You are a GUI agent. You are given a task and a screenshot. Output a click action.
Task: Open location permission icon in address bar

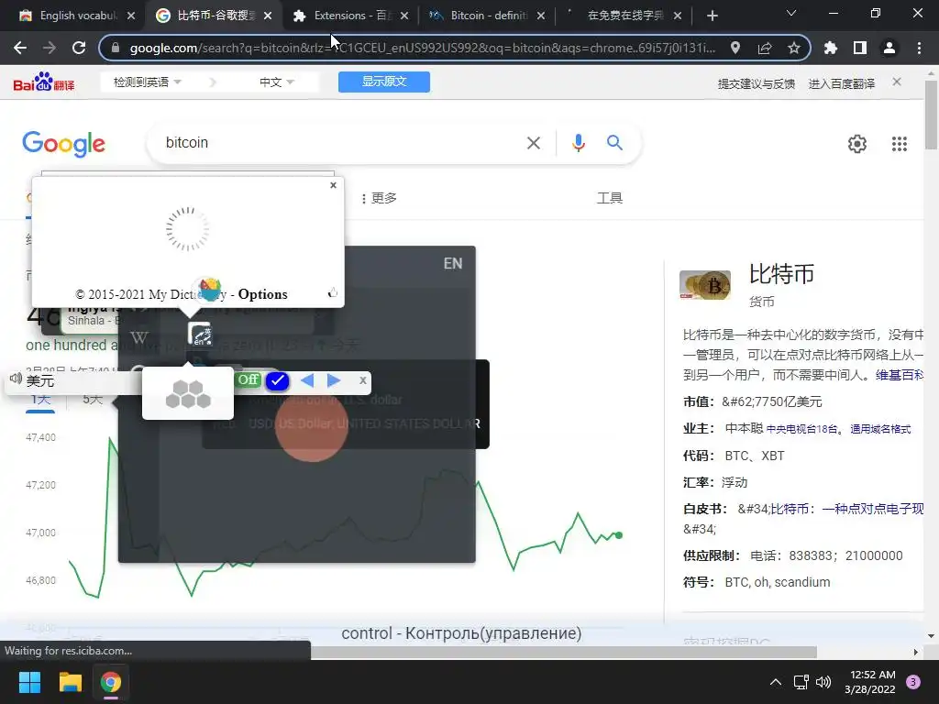pos(735,48)
